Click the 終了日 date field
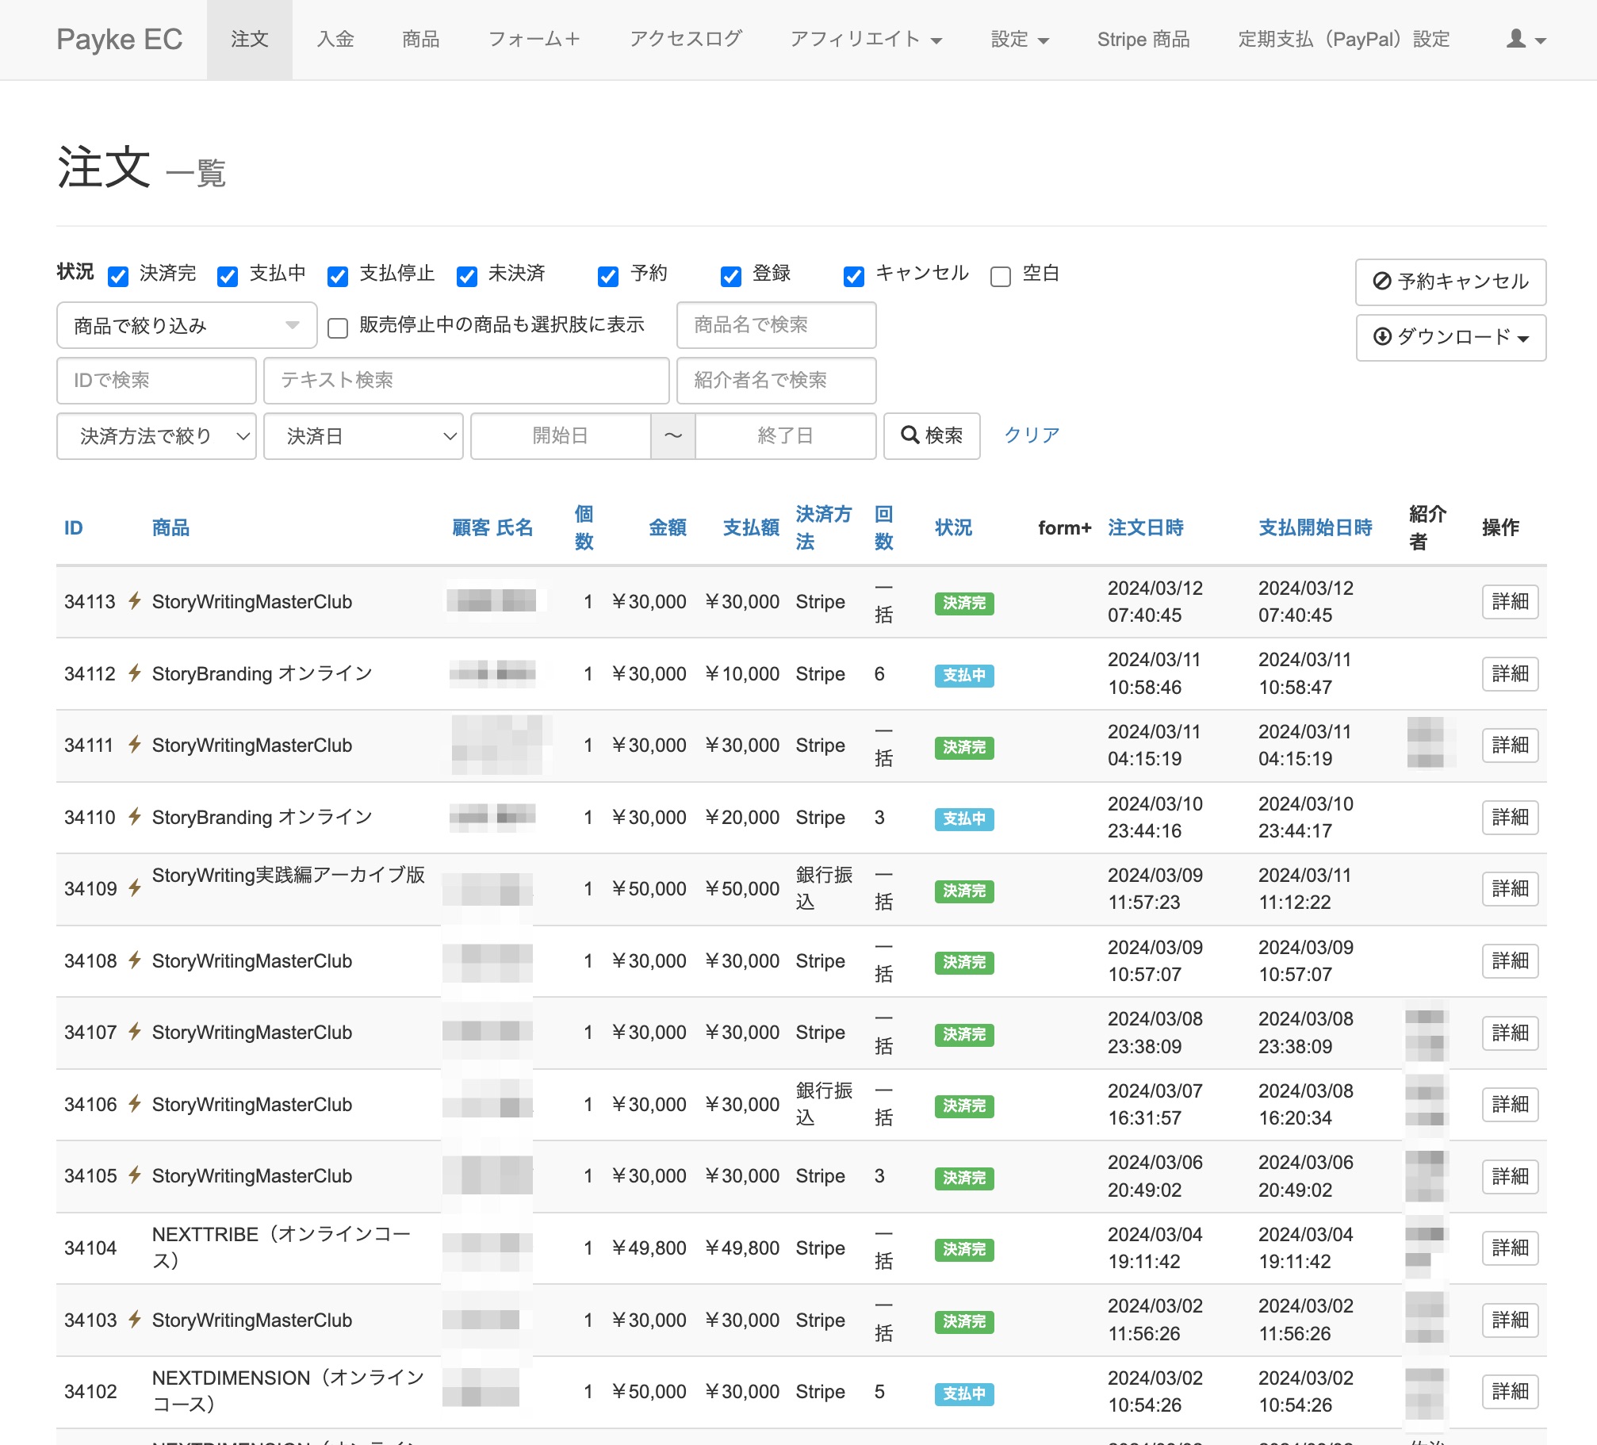 (x=786, y=435)
